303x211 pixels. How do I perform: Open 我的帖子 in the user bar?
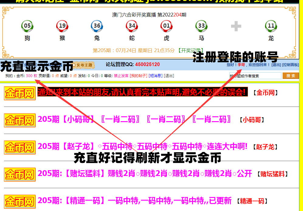(x=139, y=76)
